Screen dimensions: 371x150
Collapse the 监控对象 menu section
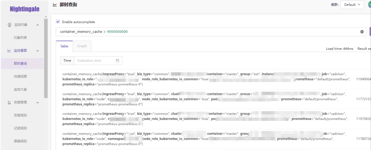point(37,25)
